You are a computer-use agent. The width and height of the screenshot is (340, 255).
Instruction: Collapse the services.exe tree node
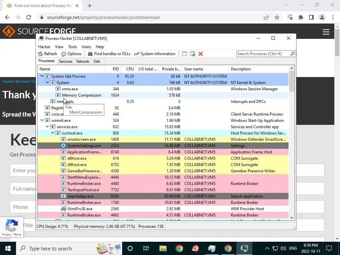[47, 127]
